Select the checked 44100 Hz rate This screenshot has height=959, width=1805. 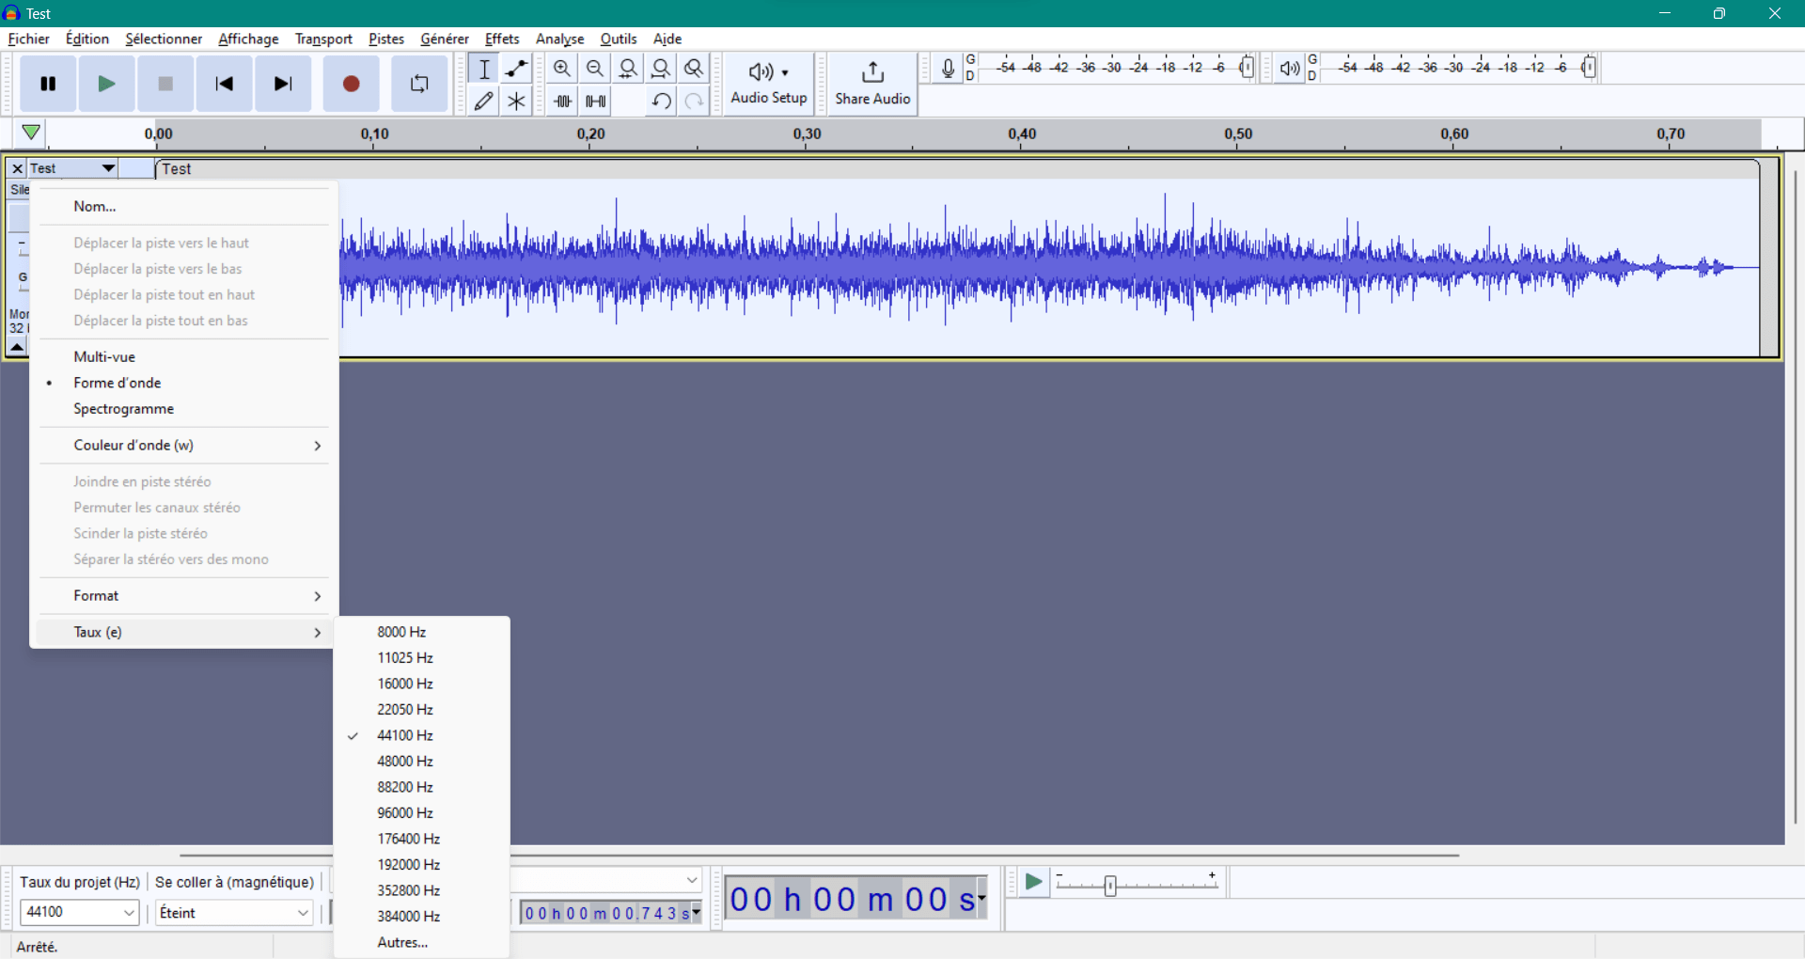pyautogui.click(x=421, y=735)
